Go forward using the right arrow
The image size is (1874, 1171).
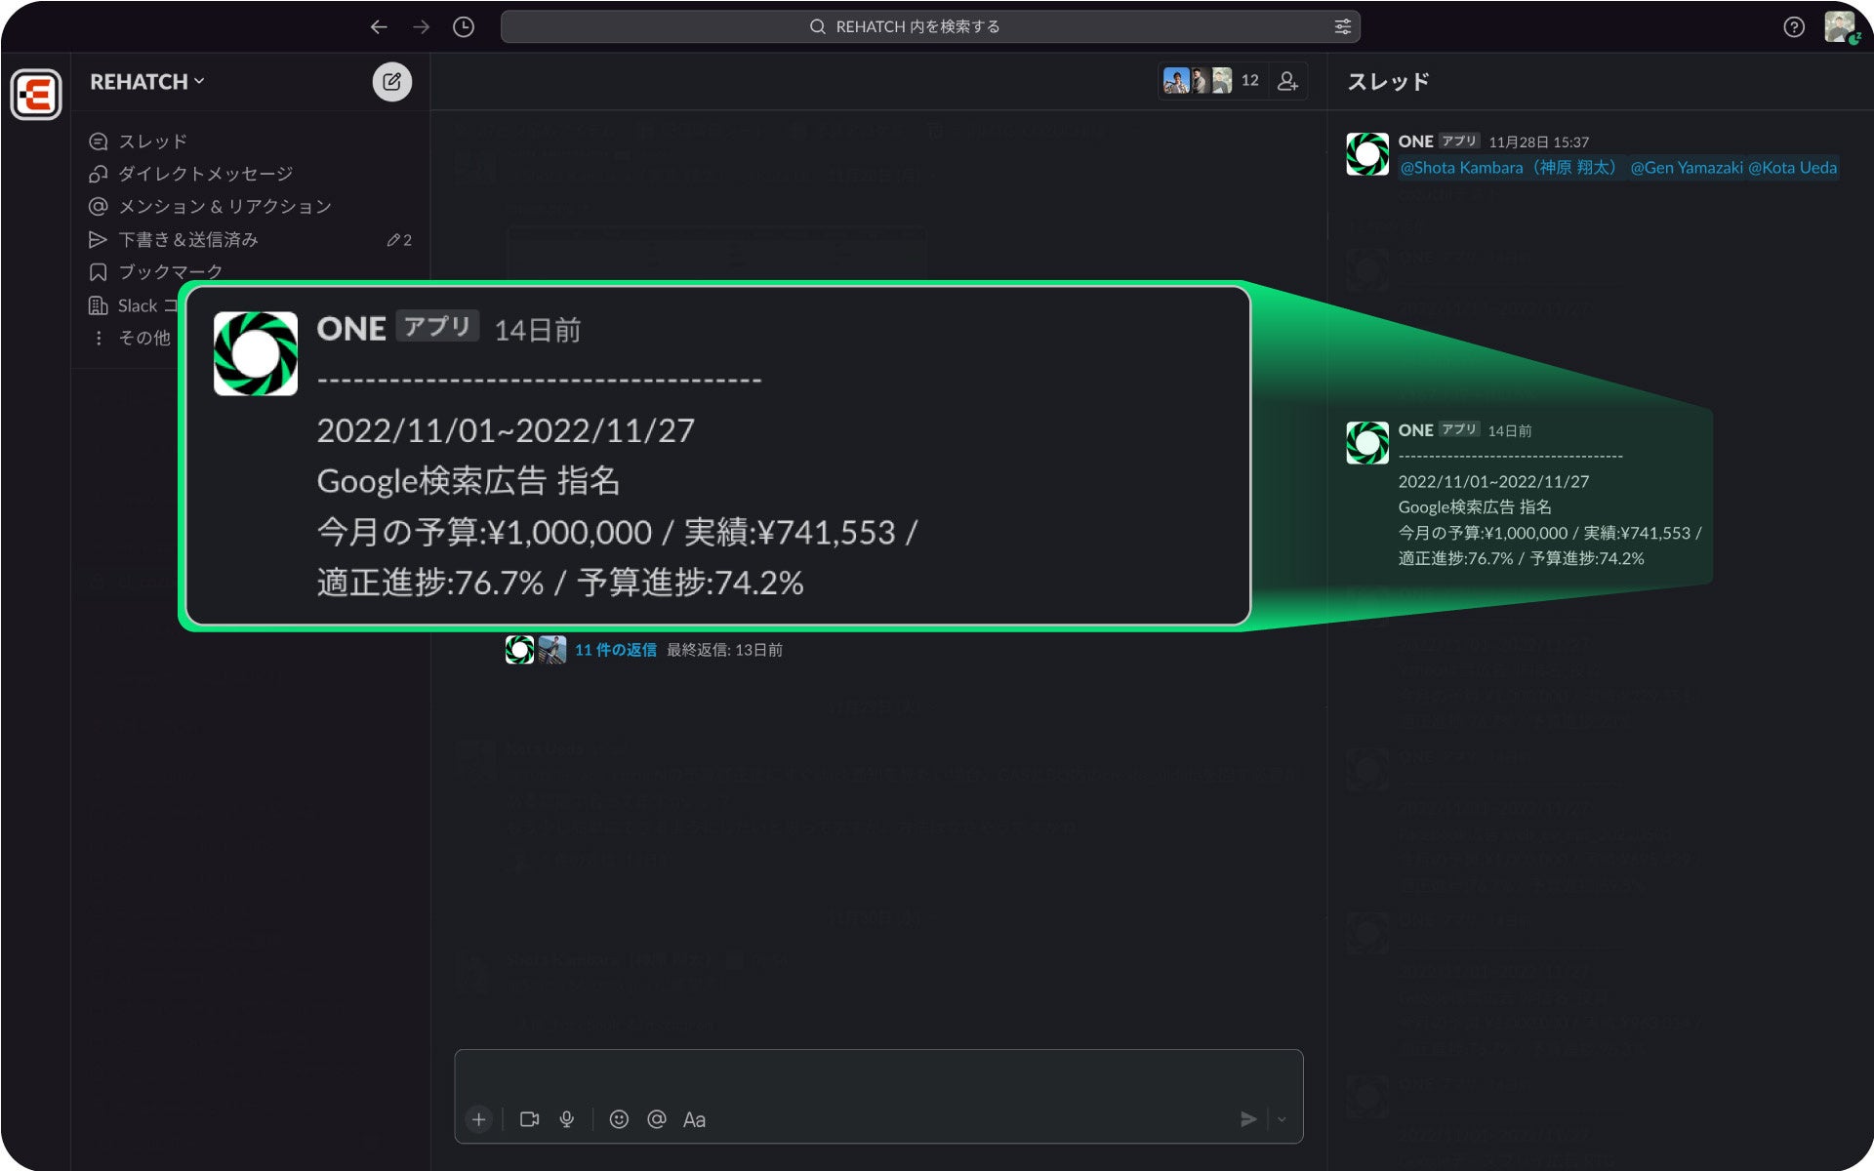[x=421, y=27]
